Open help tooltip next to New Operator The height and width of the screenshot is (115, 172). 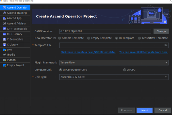tap(55, 38)
